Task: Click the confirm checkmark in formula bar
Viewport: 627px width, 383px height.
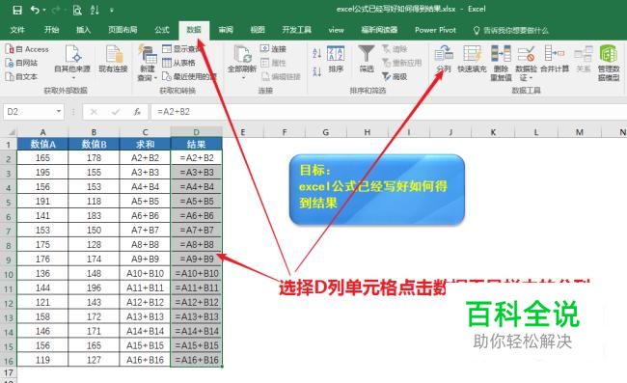Action: (116, 112)
